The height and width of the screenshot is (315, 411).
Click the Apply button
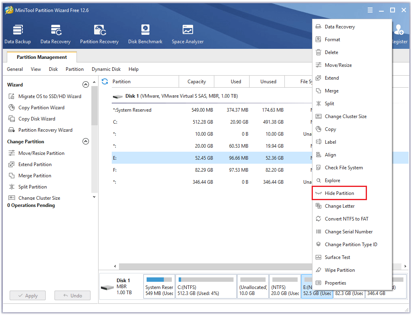click(x=28, y=296)
